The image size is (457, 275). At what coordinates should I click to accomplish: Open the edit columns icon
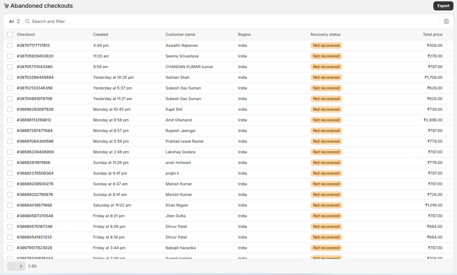point(446,21)
